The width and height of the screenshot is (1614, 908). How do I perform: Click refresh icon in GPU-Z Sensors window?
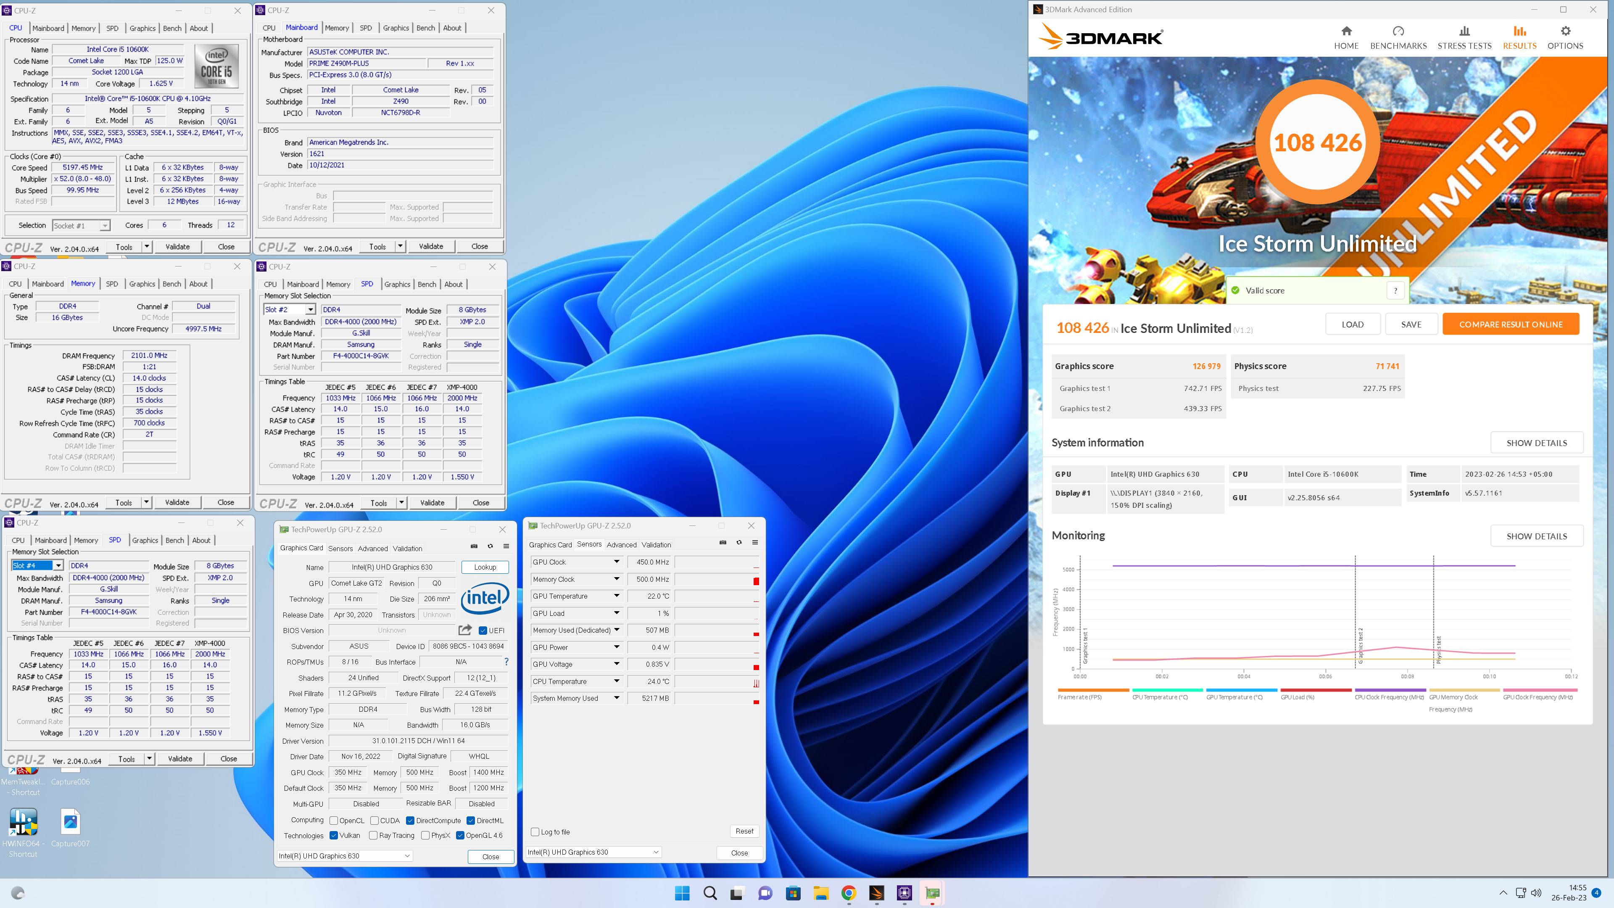[739, 542]
